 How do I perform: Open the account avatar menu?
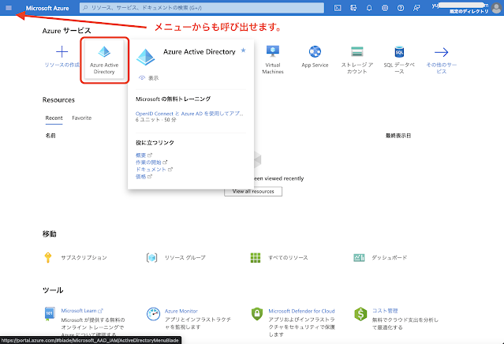click(497, 8)
